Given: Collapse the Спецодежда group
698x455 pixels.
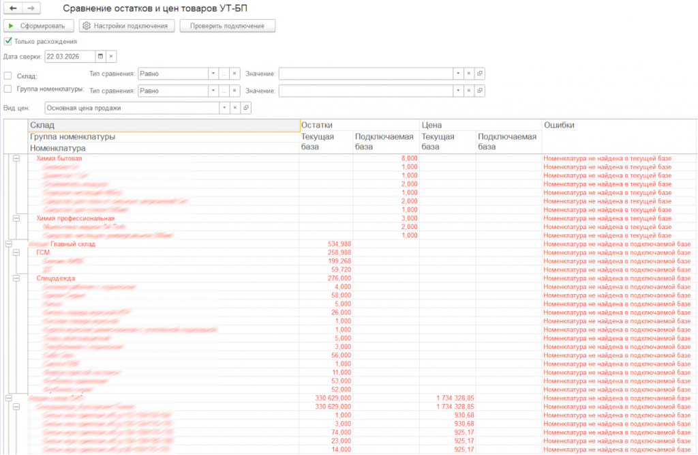Looking at the screenshot, I should click(x=16, y=278).
